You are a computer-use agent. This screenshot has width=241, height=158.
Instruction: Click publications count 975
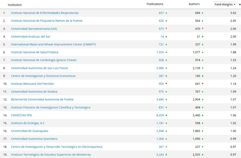[x=161, y=92]
